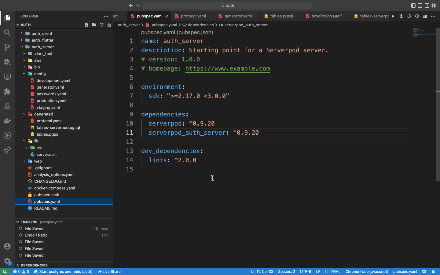This screenshot has width=440, height=275.
Task: Open the Search view in activity bar
Action: coord(7,33)
